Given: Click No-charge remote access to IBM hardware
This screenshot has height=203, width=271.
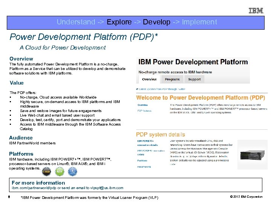Looking at the screenshot, I should point(175,72).
